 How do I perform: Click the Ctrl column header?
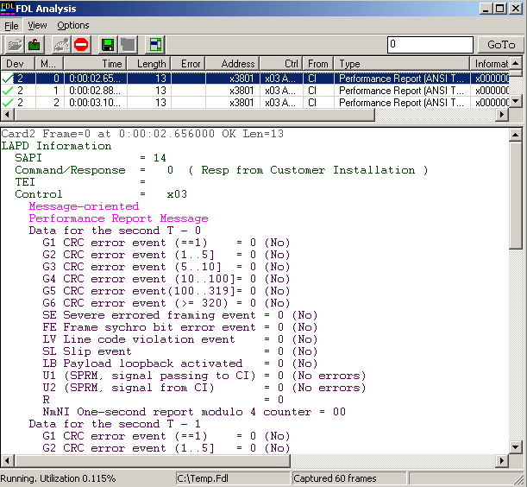click(x=281, y=64)
